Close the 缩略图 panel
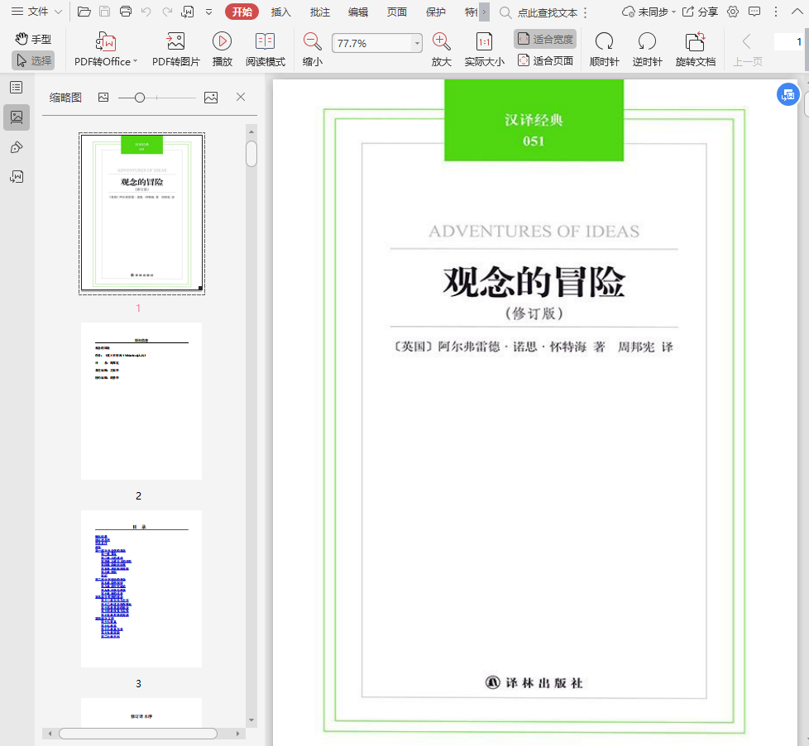The height and width of the screenshot is (746, 809). coord(241,97)
